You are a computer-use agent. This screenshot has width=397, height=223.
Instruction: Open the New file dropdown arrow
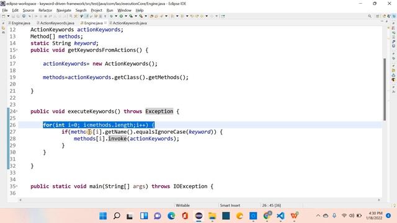tap(8, 16)
